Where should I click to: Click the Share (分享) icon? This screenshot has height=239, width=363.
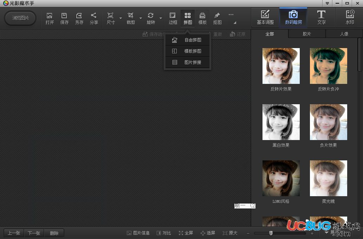94,16
